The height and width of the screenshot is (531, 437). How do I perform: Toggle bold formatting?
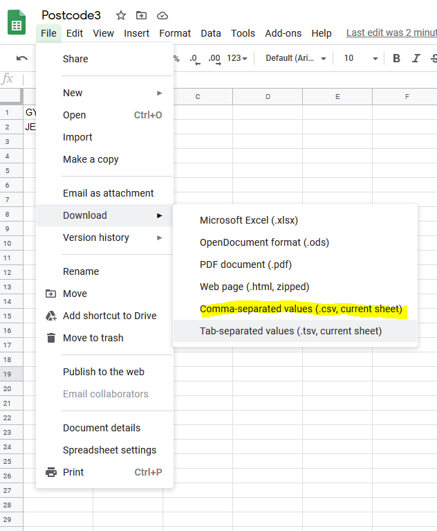(396, 58)
